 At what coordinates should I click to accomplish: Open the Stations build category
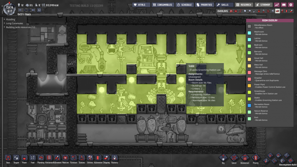pos(82,158)
